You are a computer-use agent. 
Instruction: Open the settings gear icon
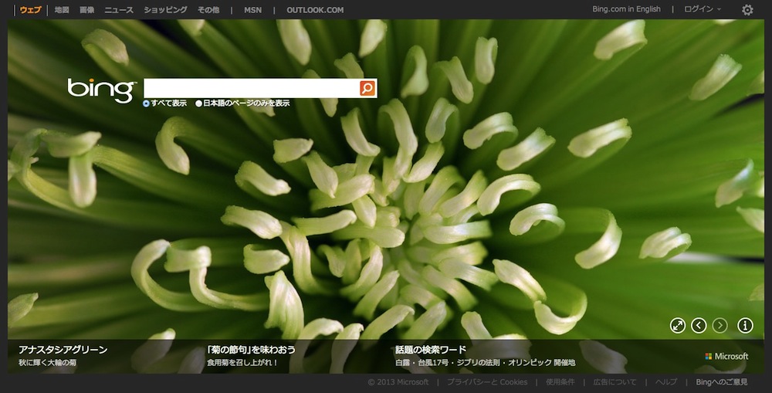[x=747, y=10]
